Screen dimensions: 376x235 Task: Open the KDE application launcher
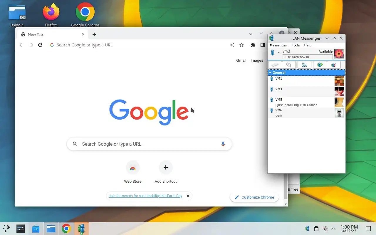click(x=6, y=228)
